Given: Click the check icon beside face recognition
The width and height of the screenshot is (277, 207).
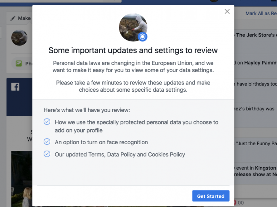Looking at the screenshot, I should point(47,141).
